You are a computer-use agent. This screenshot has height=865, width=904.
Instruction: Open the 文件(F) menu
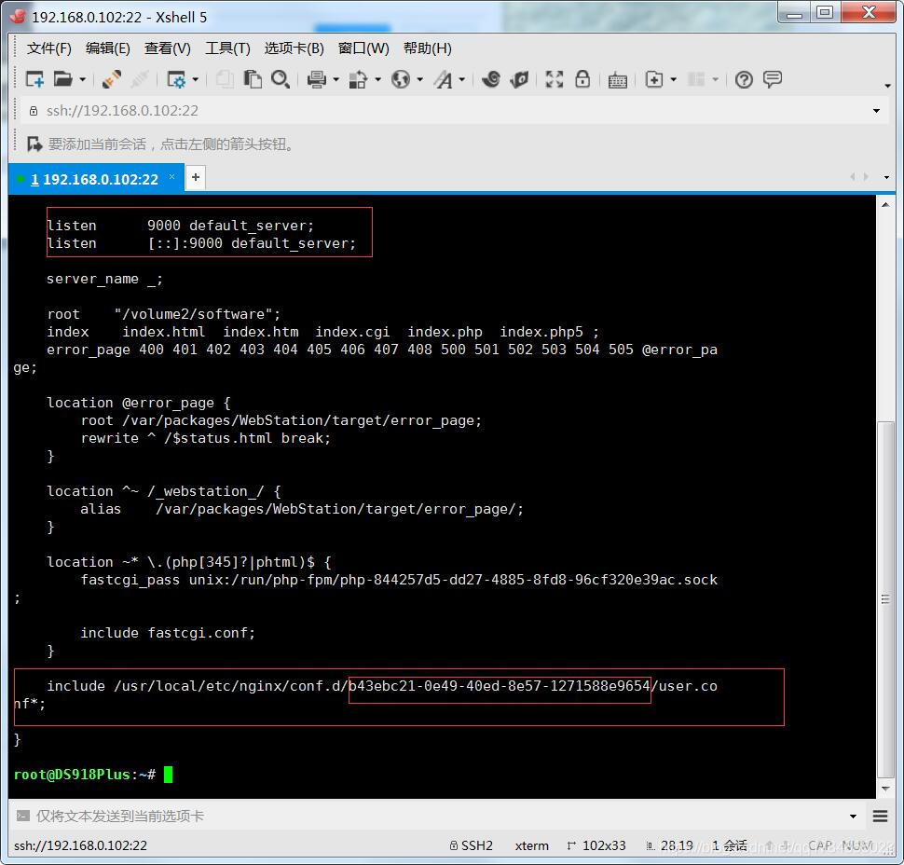(x=48, y=48)
